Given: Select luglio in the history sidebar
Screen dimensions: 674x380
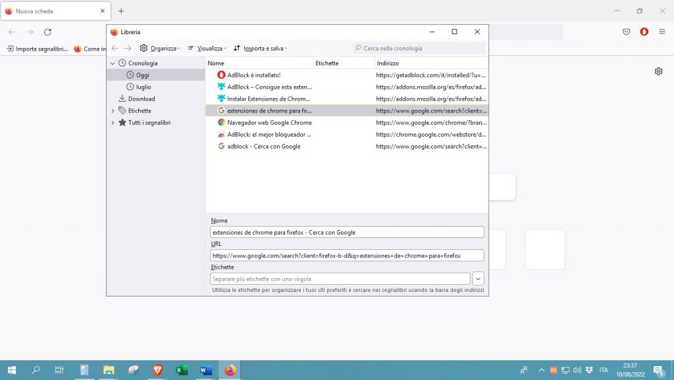Looking at the screenshot, I should coord(143,87).
